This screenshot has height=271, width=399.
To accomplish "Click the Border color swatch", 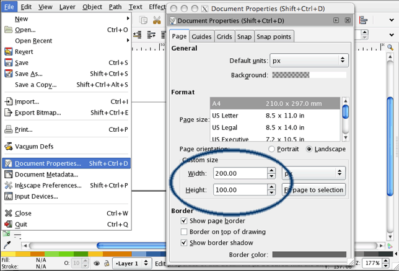I will [x=309, y=254].
